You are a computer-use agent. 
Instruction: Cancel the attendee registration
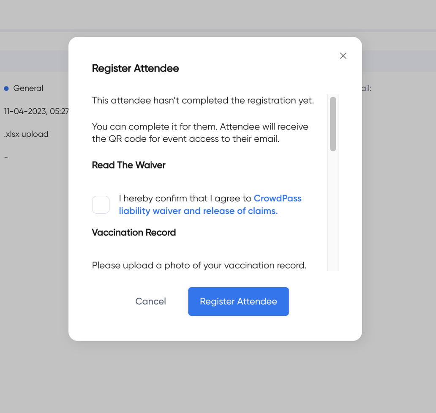pos(151,301)
